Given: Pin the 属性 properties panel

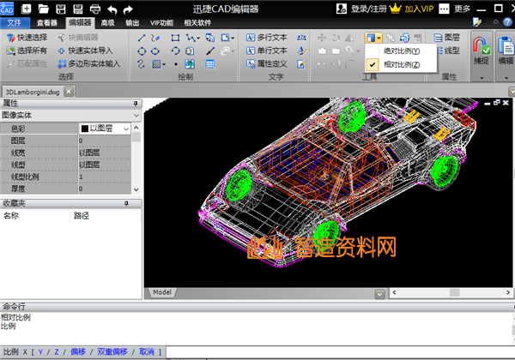Looking at the screenshot, I should (135, 103).
